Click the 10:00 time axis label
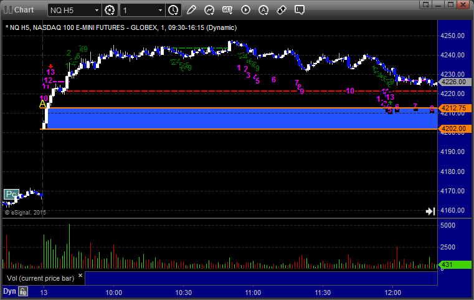Viewport: 474px width, 300px height. click(113, 293)
